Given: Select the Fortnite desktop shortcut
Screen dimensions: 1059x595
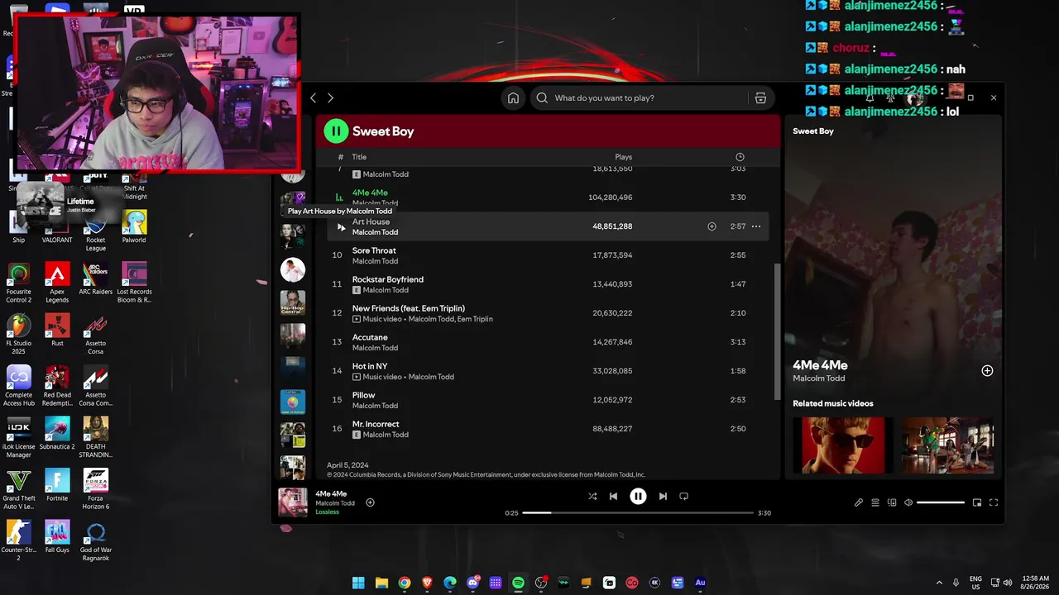Looking at the screenshot, I should [x=57, y=486].
